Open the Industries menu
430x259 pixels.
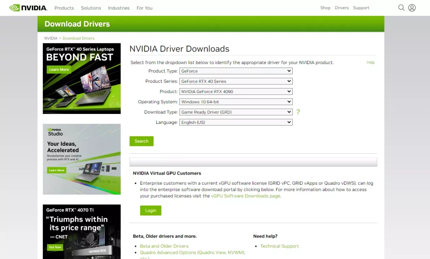[x=119, y=8]
